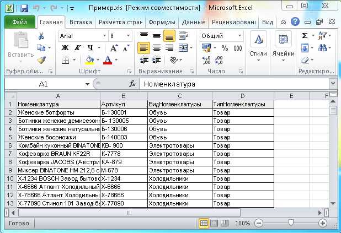Viewport: 341px width, 233px height.
Task: Open the Styles (Стили) gallery
Action: point(258,47)
